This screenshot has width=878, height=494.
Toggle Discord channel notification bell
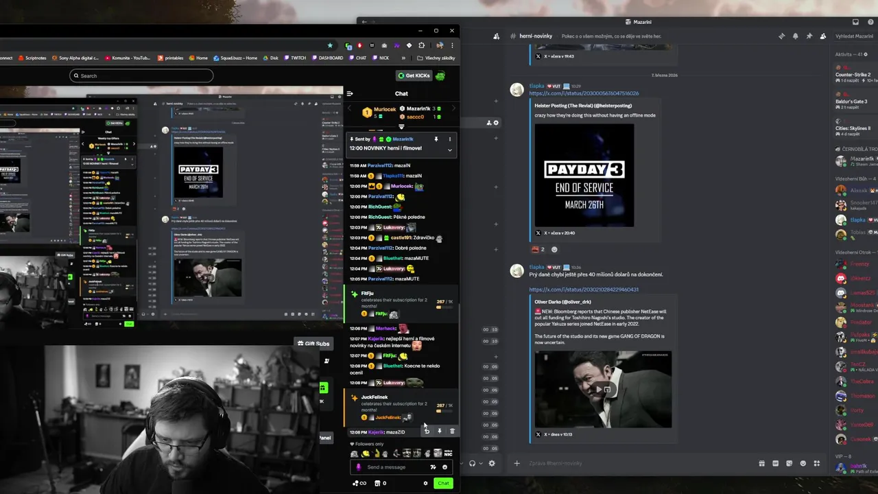click(795, 36)
